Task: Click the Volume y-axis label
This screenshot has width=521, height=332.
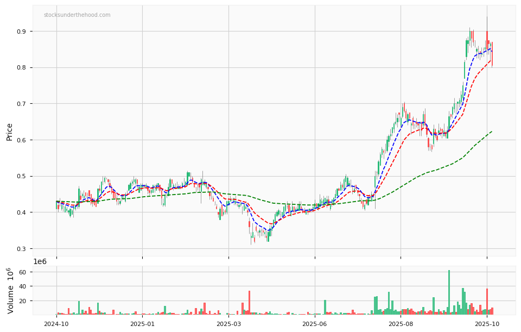Action: (x=10, y=290)
